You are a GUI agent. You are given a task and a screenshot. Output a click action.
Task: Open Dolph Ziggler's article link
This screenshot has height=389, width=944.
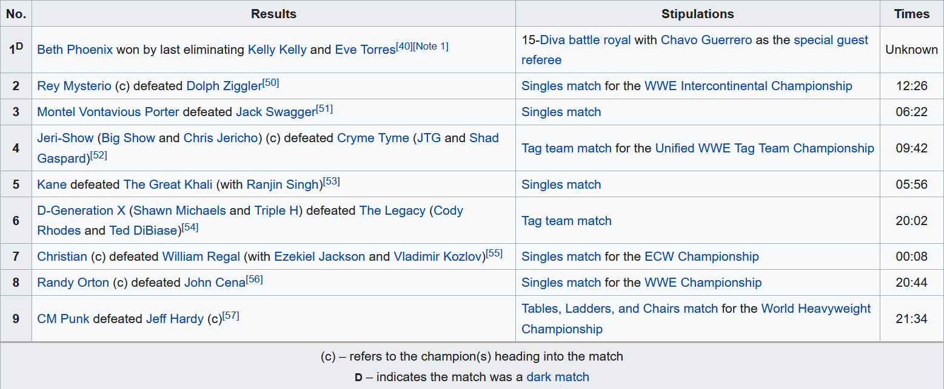pos(224,86)
